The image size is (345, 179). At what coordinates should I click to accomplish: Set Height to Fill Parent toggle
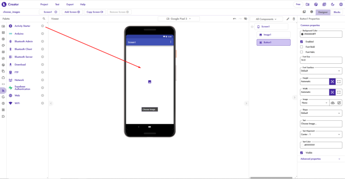coord(339,82)
